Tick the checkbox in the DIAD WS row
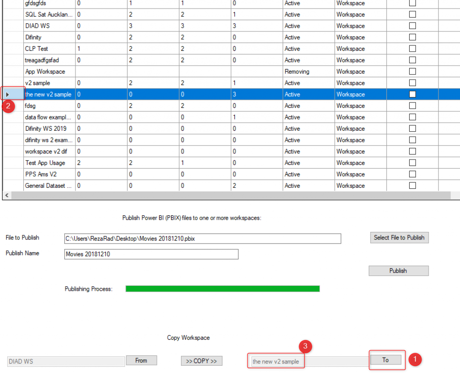Viewport: 460px width, 373px height. (412, 26)
